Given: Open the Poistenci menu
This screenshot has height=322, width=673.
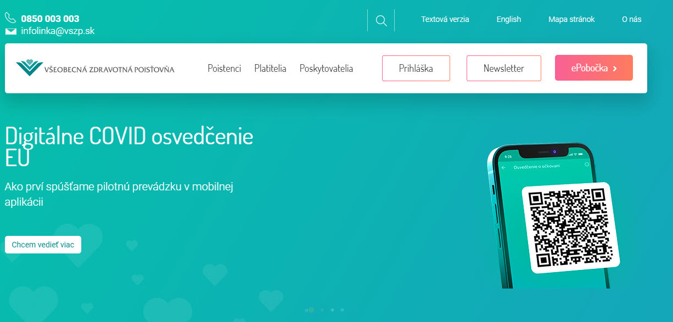Looking at the screenshot, I should pyautogui.click(x=224, y=69).
